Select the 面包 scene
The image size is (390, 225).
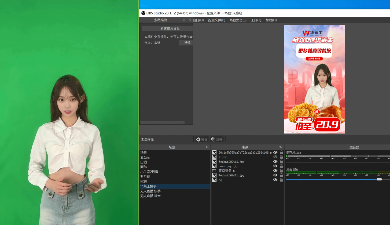tap(174, 167)
